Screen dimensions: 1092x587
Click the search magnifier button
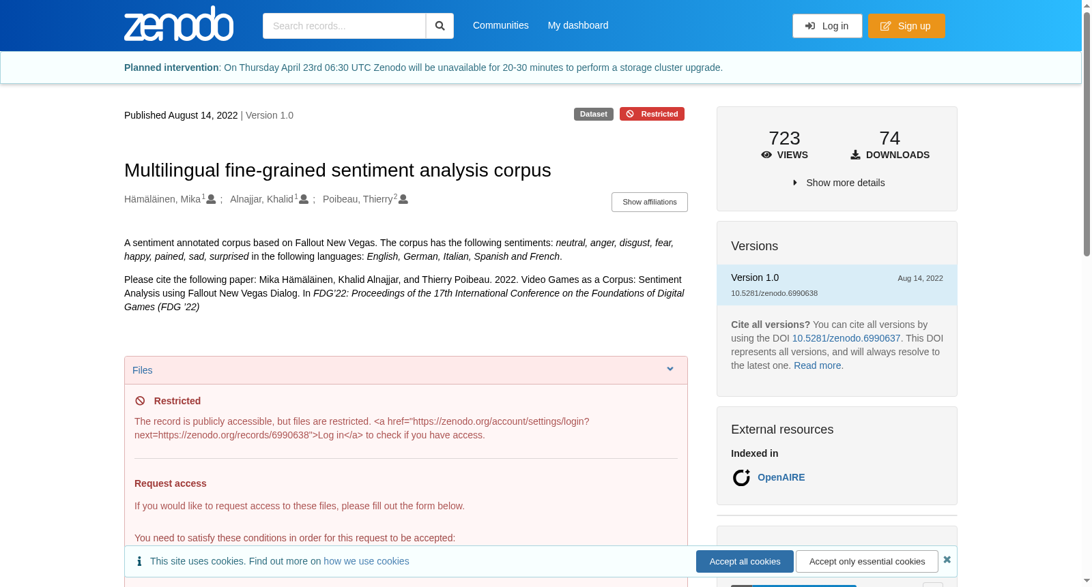(440, 26)
